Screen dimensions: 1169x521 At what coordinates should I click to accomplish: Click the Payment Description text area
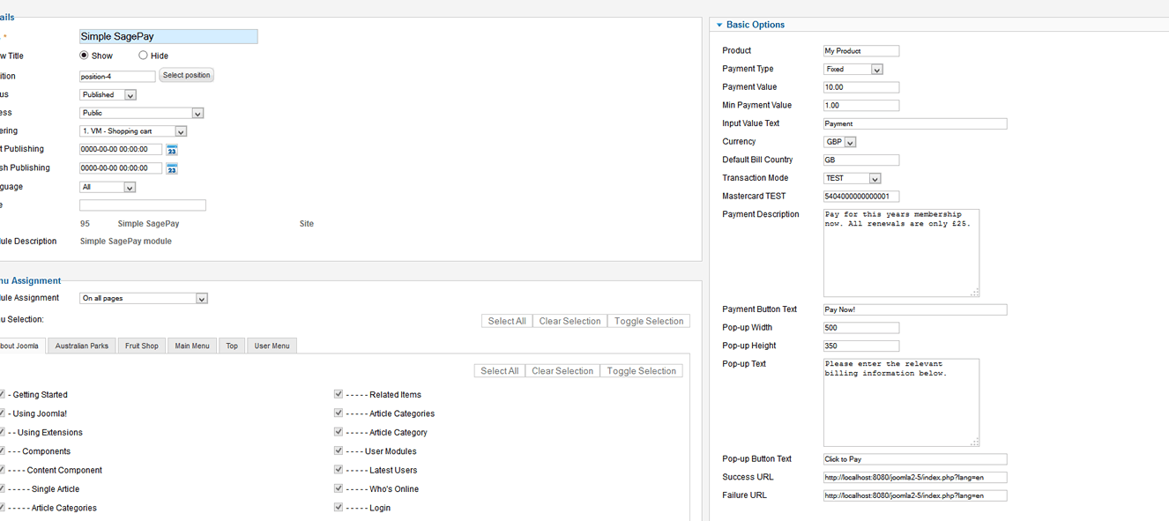pyautogui.click(x=902, y=253)
